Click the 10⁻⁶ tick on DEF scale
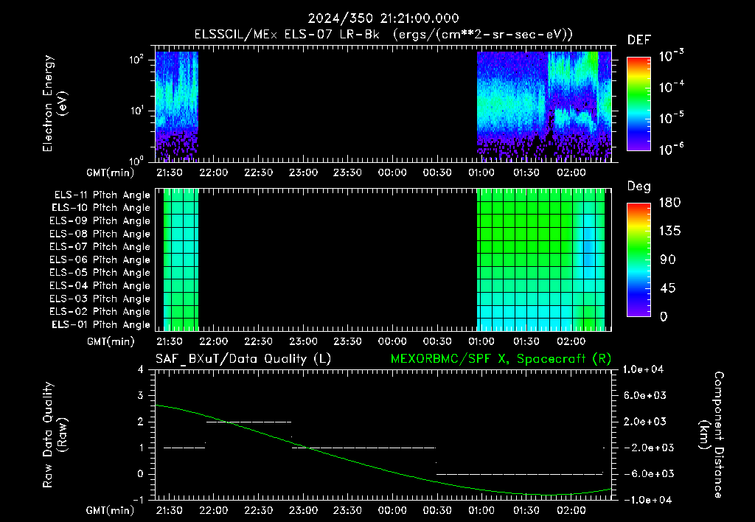 (671, 149)
